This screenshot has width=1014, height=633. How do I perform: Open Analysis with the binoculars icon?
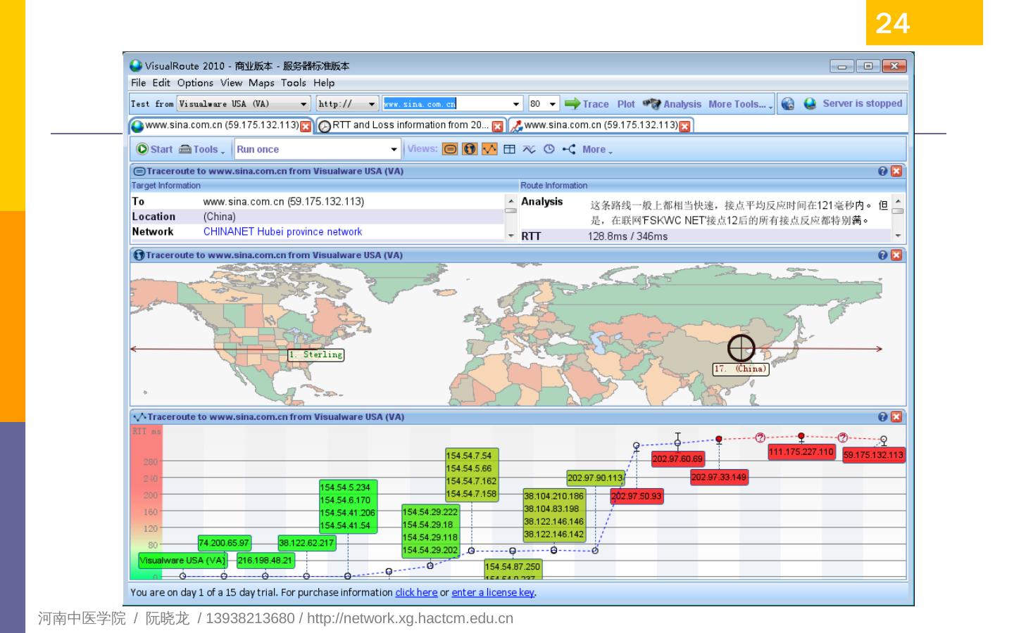[672, 104]
